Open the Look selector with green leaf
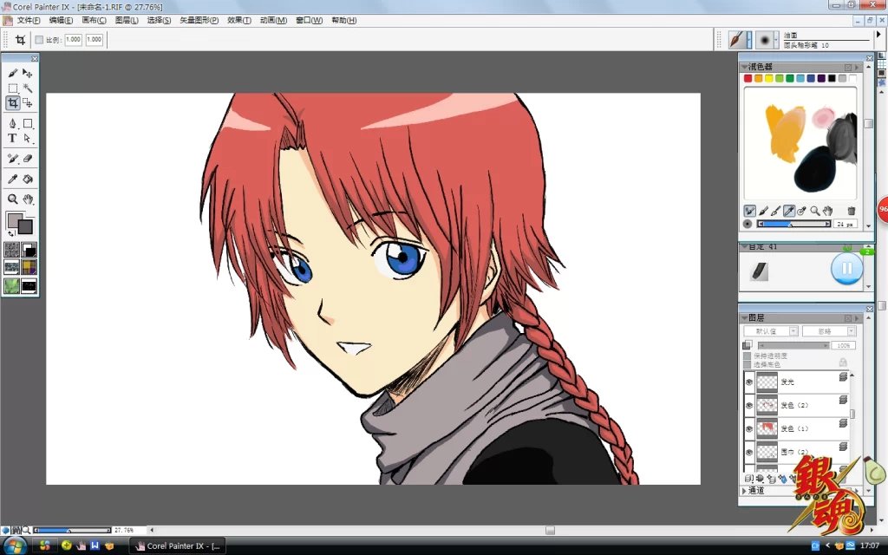Viewport: 888px width, 555px height. click(12, 285)
